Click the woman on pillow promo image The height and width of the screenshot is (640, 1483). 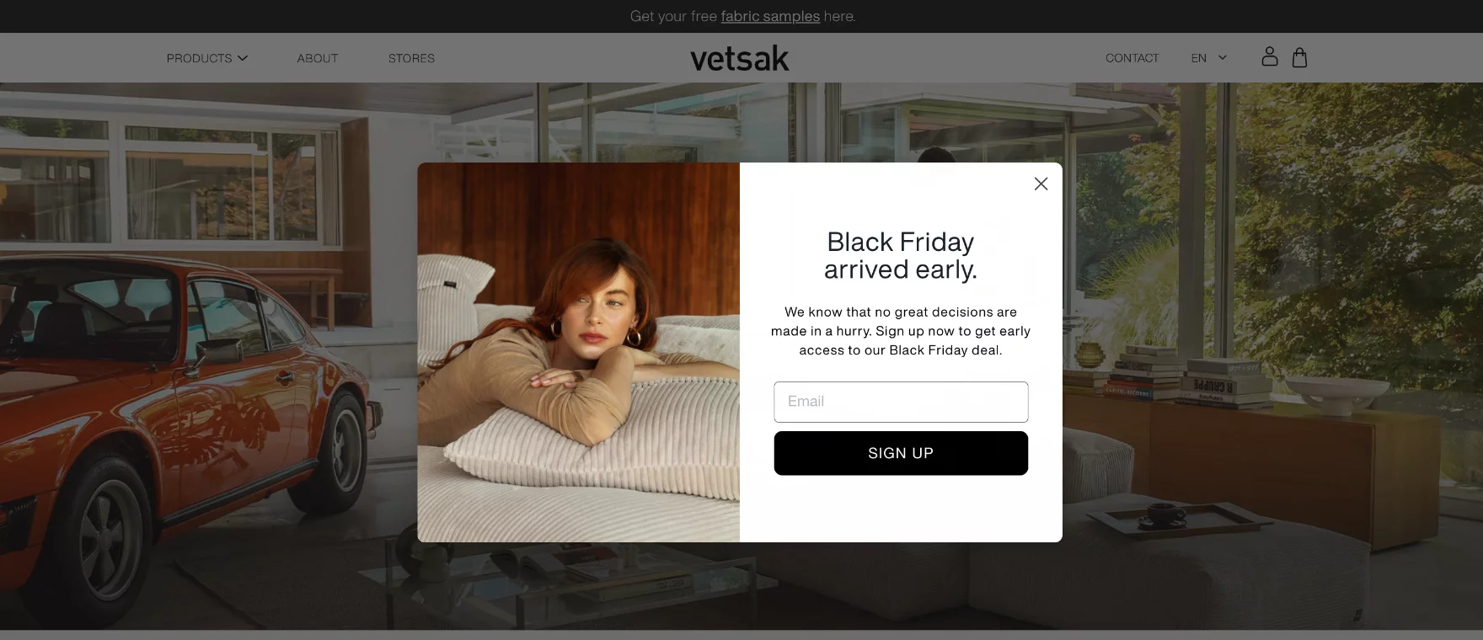tap(578, 352)
